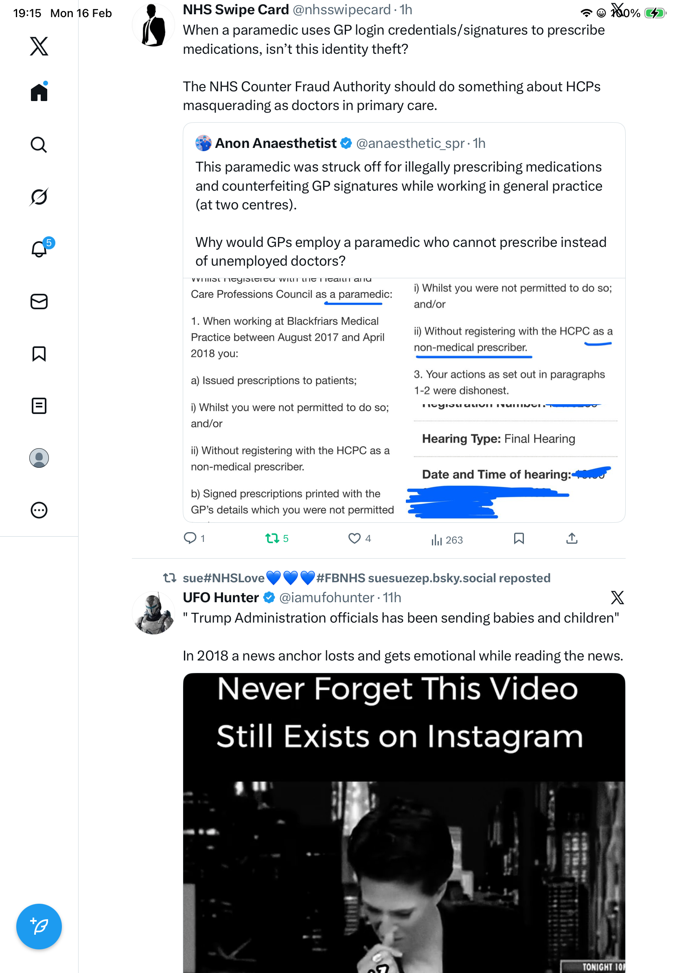Open the X logo in sidebar
This screenshot has height=973, width=679.
(39, 46)
